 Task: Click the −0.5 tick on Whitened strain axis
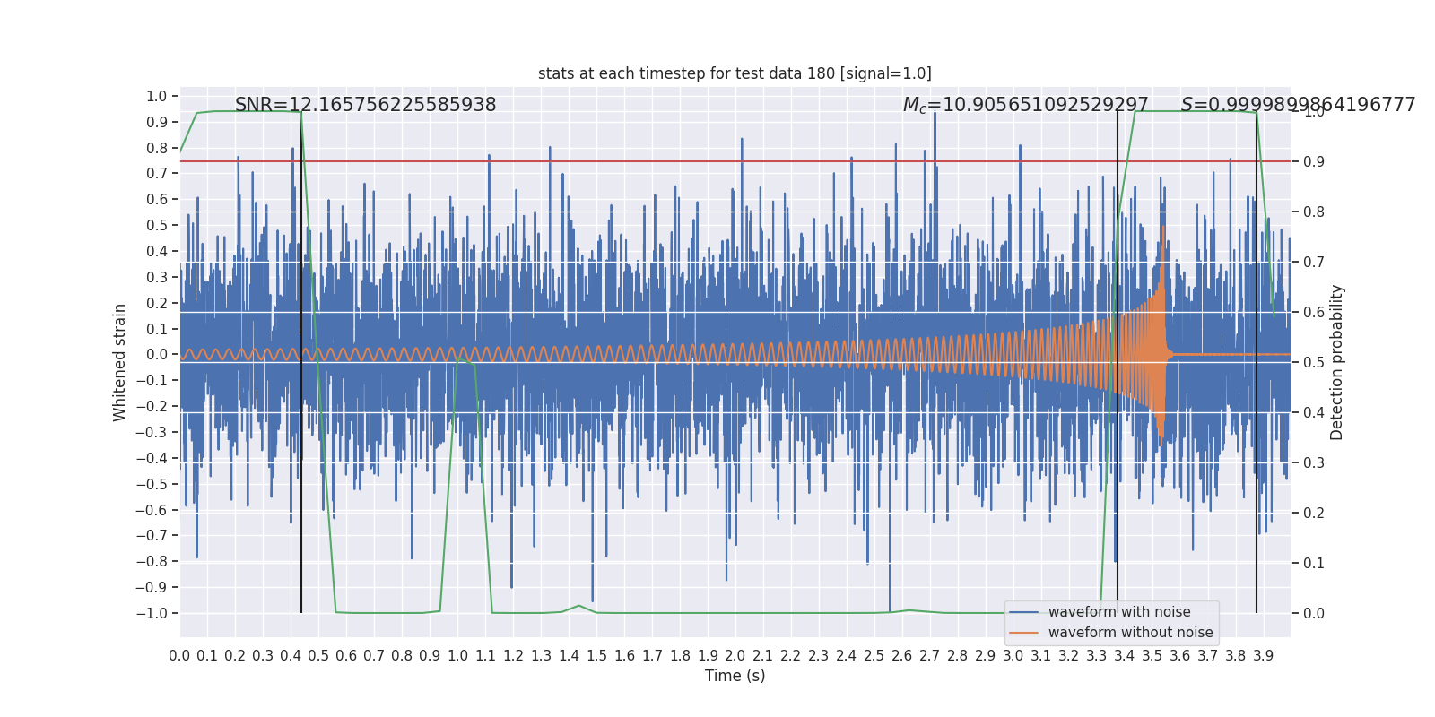[x=152, y=485]
